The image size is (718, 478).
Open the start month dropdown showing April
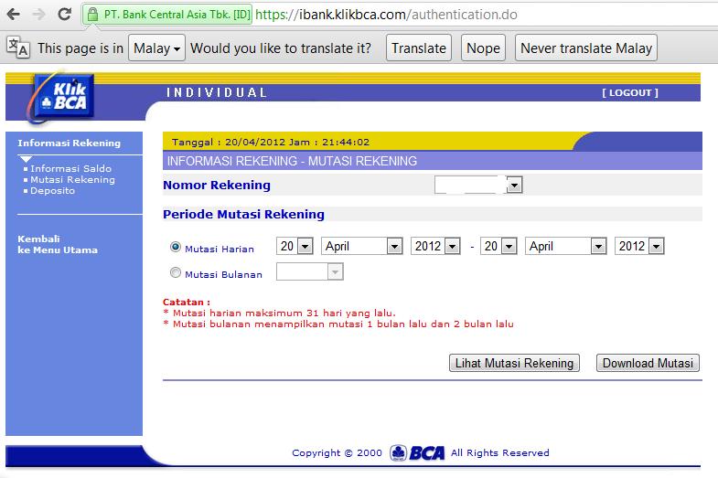362,246
